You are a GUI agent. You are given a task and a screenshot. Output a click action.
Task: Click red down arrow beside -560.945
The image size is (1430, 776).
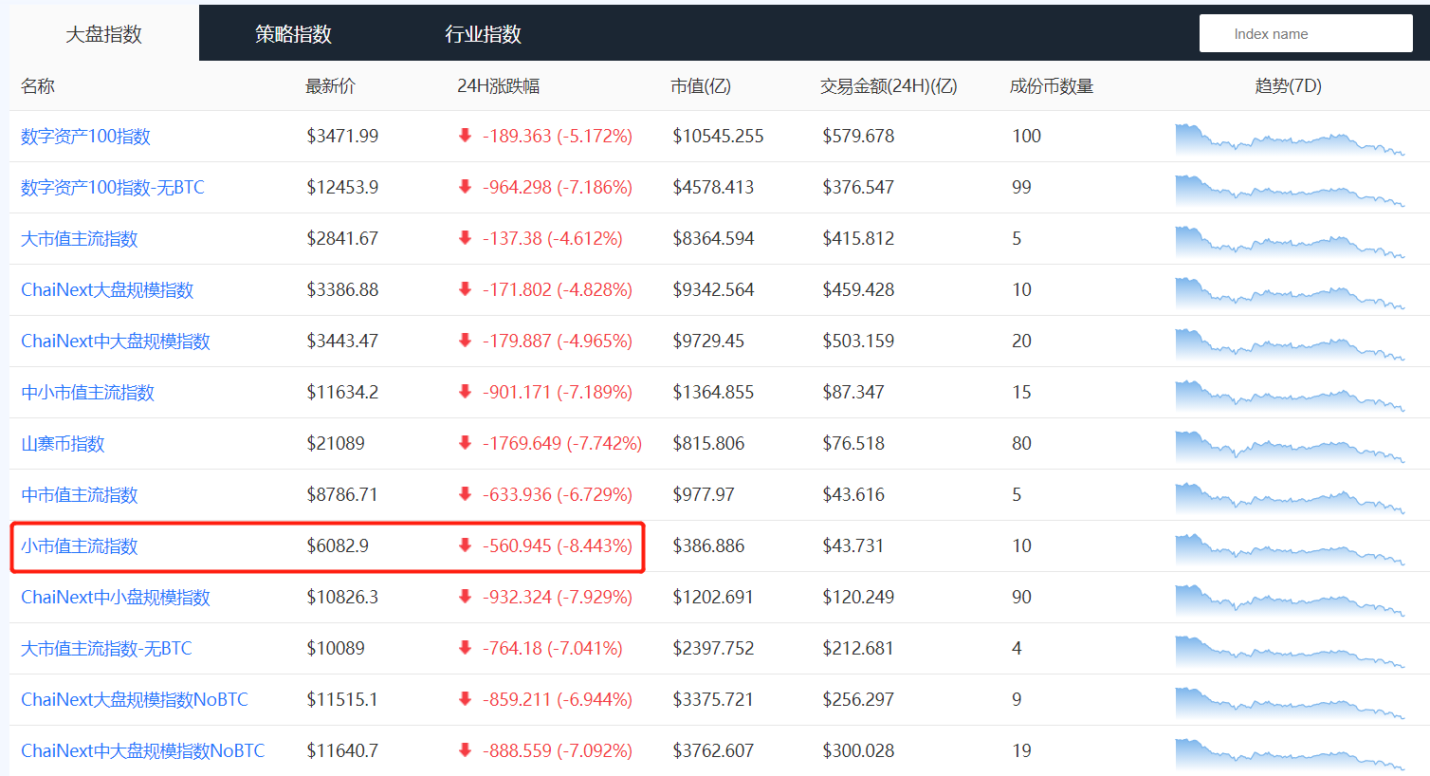(465, 545)
